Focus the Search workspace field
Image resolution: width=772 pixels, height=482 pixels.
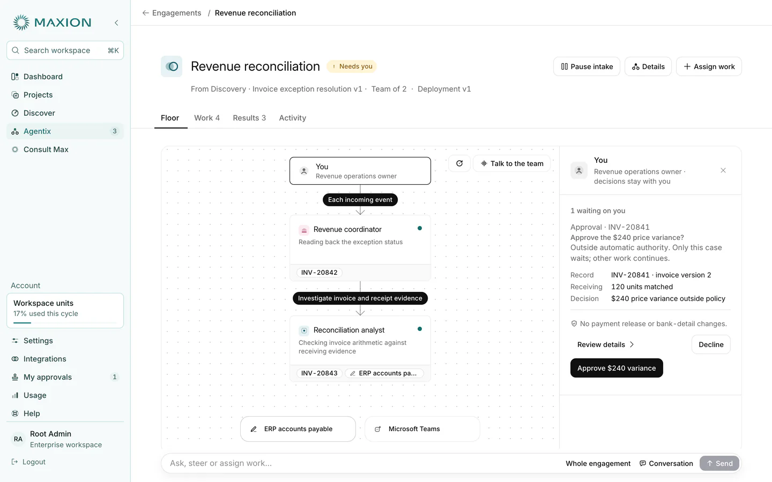pos(65,50)
